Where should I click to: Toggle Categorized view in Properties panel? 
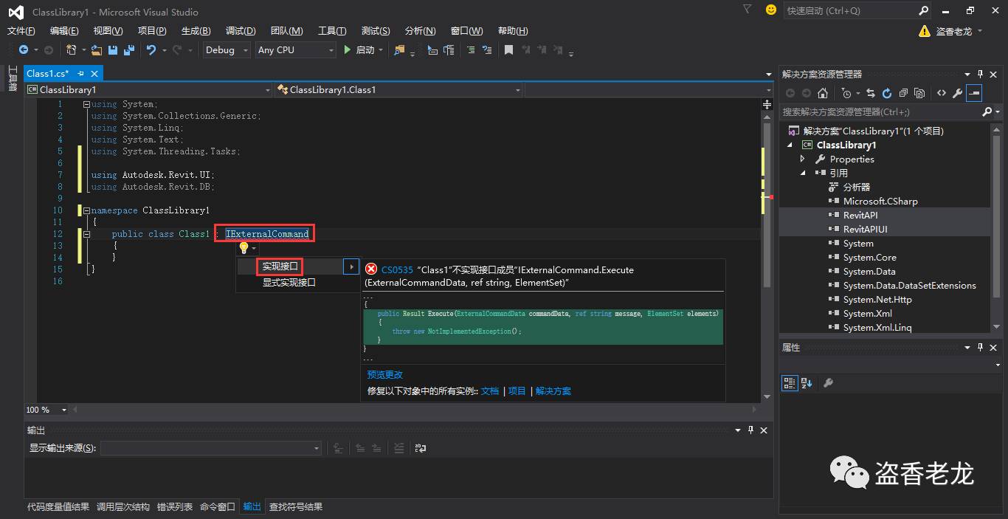[790, 382]
